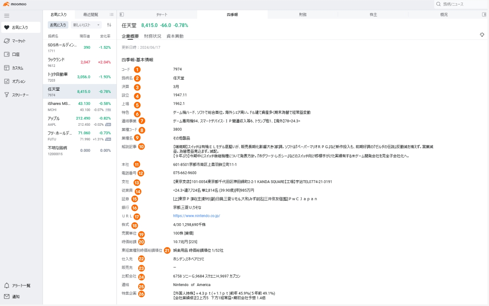Sort by 変化率 column header

[105, 36]
